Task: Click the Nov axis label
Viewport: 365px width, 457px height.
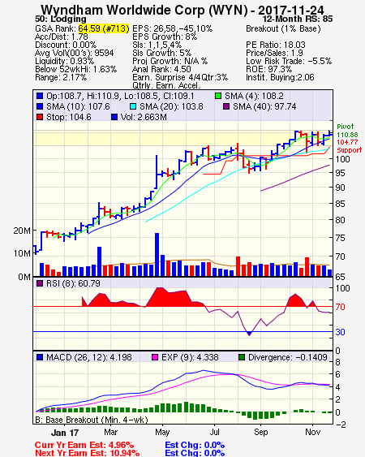Action: click(313, 432)
